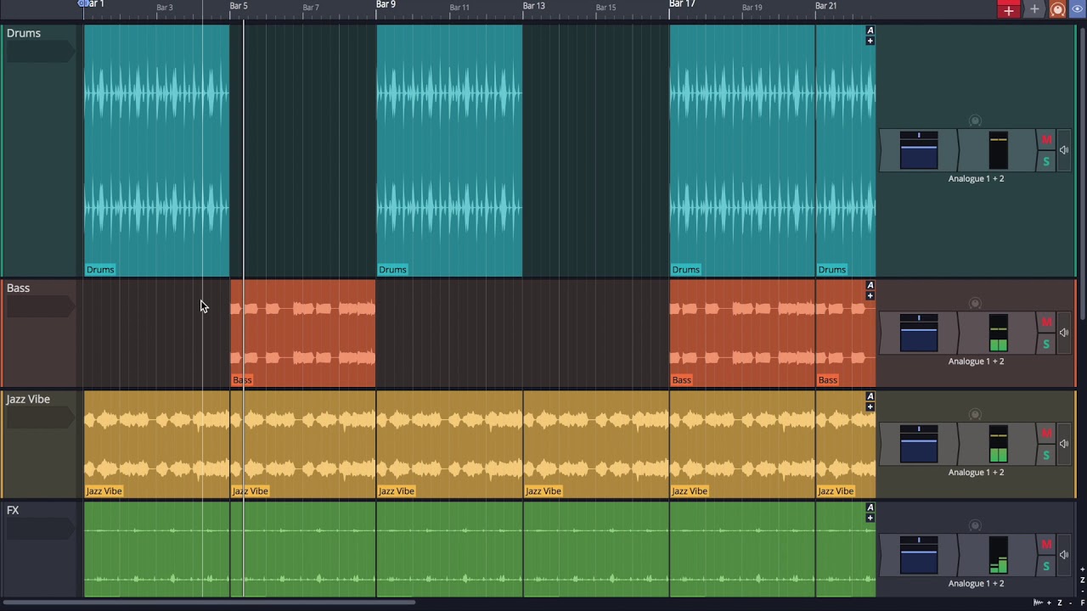Click the Bass track small plus icon
The height and width of the screenshot is (611, 1087).
(870, 296)
